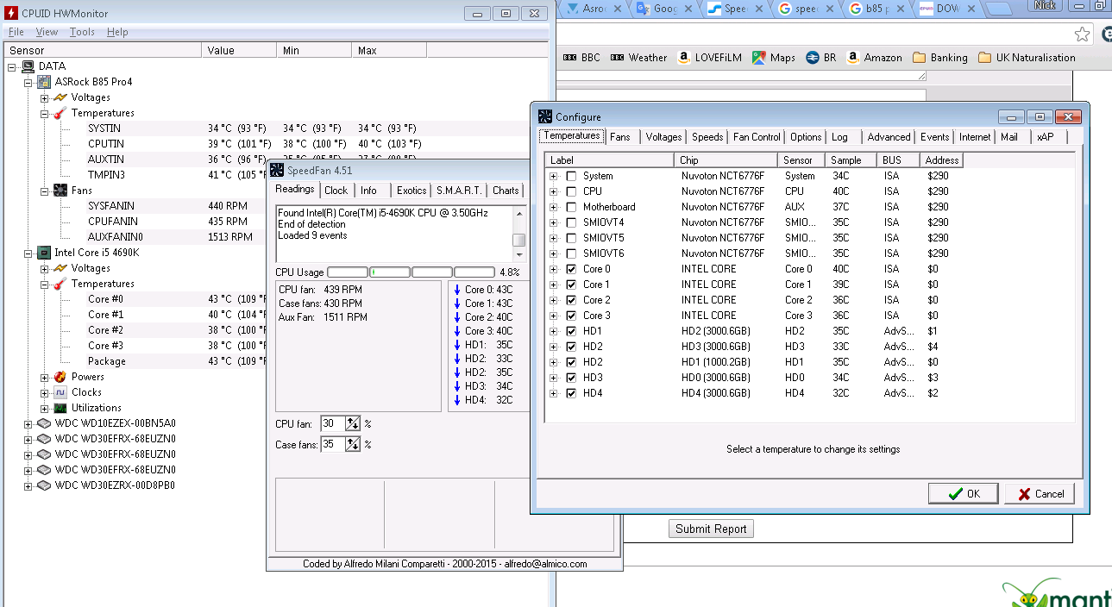Viewport: 1112px width, 607px height.
Task: Open the Banking bookmarks folder
Action: pyautogui.click(x=939, y=58)
